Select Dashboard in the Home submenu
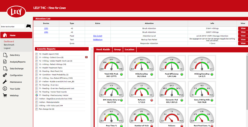This screenshot has width=248, height=127. [x=9, y=41]
